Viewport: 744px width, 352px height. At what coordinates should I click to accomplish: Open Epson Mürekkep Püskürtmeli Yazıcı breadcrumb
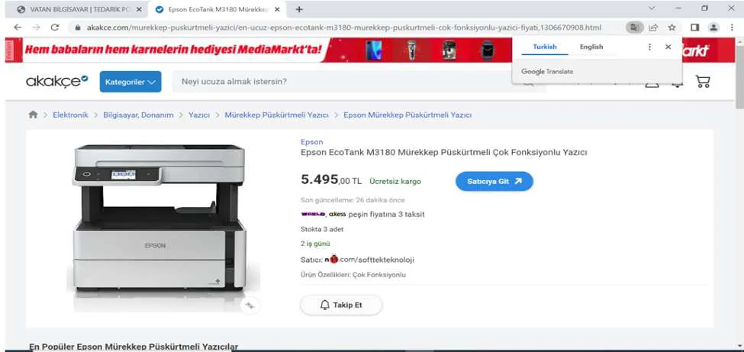pos(407,115)
